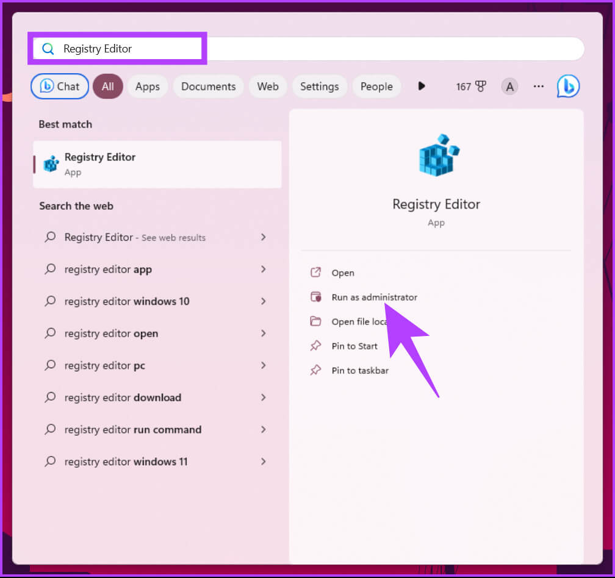Viewport: 615px width, 578px height.
Task: Switch to the Web filter tab
Action: (x=268, y=86)
